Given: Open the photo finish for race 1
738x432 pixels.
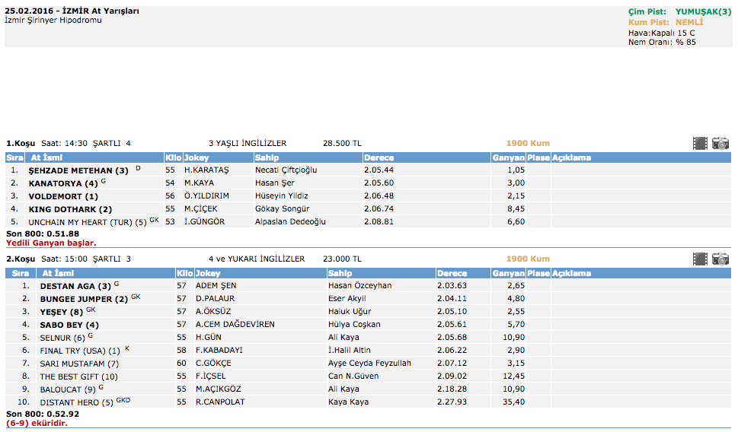Looking at the screenshot, I should (x=720, y=143).
